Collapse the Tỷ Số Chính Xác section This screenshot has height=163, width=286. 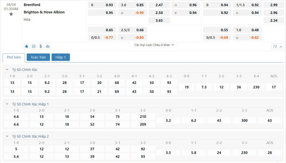click(7, 70)
